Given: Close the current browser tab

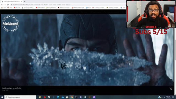Looking at the screenshot, I should click(21, 2).
